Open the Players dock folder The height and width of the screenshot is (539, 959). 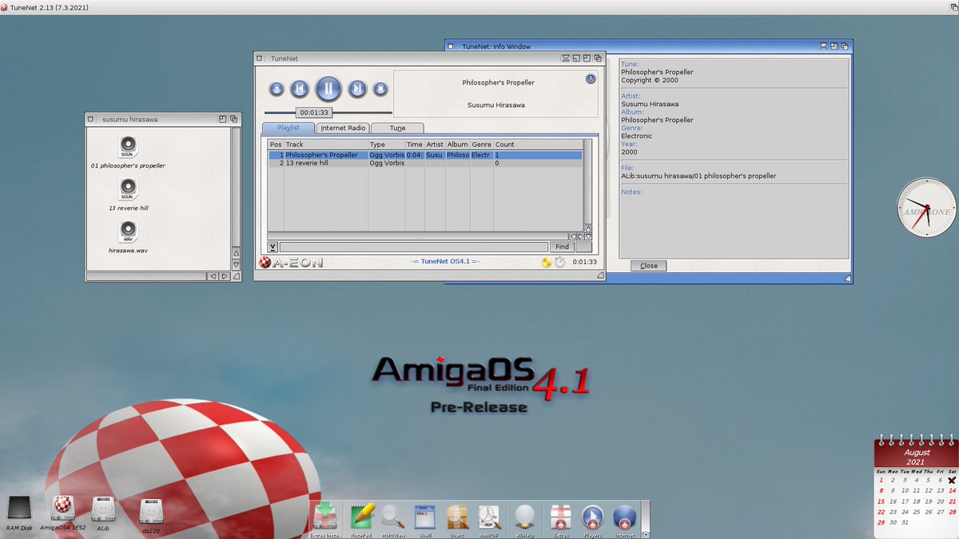click(592, 517)
